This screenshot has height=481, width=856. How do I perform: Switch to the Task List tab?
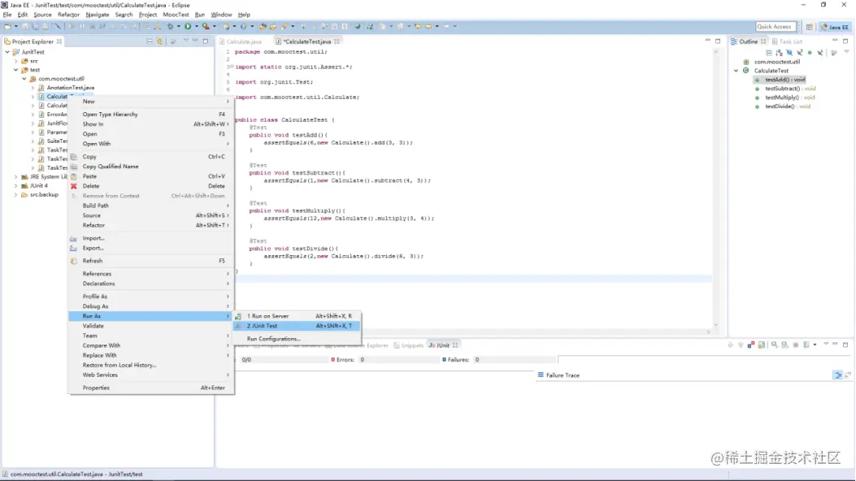point(787,41)
